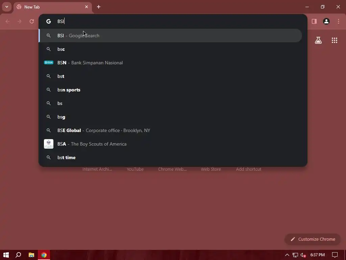Open the tab search dropdown arrow
This screenshot has width=346, height=260.
7,7
